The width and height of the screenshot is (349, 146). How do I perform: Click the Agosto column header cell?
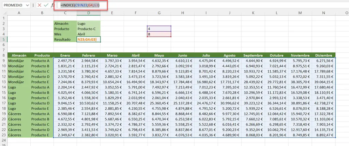click(x=229, y=55)
